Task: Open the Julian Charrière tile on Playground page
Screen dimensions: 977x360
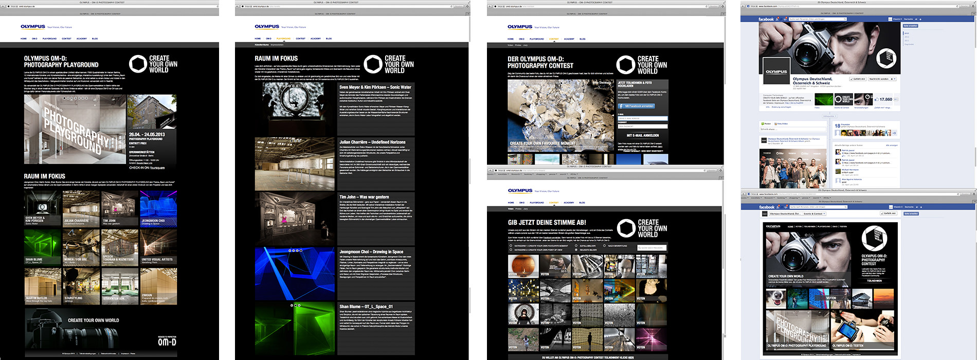Action: 81,208
